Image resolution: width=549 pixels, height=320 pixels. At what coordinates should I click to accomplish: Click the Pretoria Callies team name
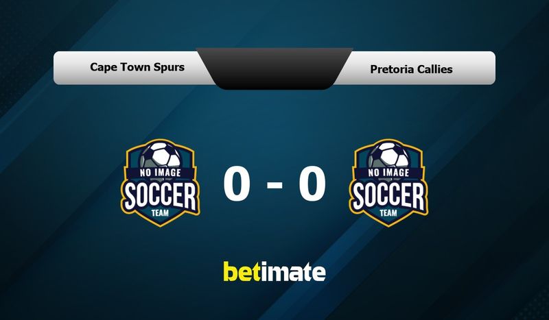click(411, 69)
